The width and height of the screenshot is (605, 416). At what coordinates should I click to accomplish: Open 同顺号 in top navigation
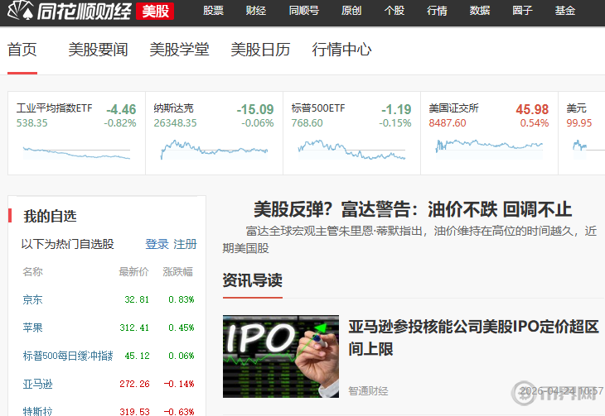(304, 11)
